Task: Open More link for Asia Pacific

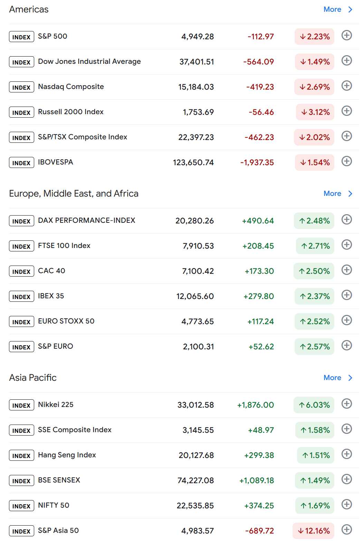Action: coord(332,378)
